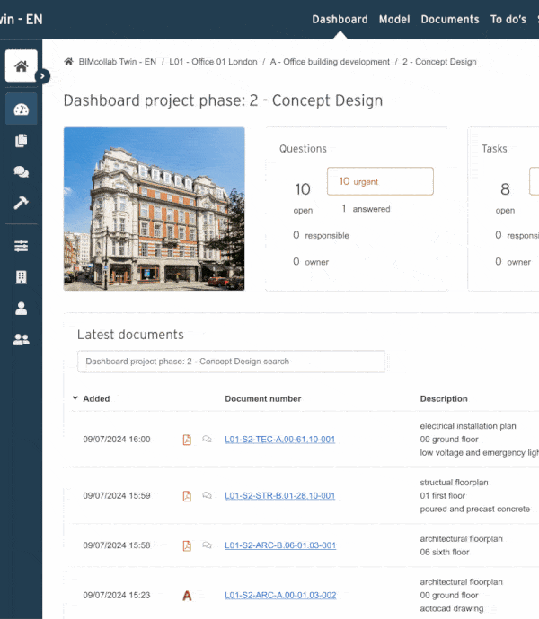Open the home icon in the sidebar
Image resolution: width=539 pixels, height=619 pixels.
[22, 65]
